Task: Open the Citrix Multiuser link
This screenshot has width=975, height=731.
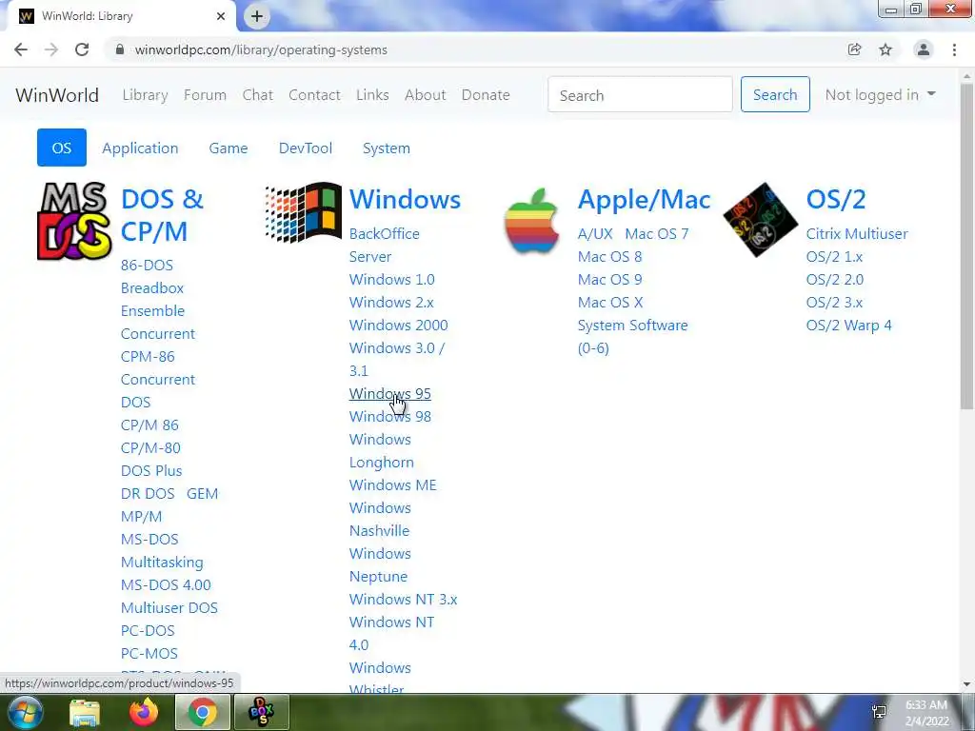Action: (857, 234)
